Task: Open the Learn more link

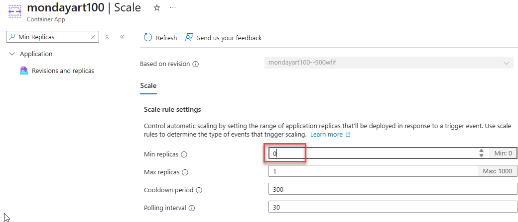Action: [330, 135]
